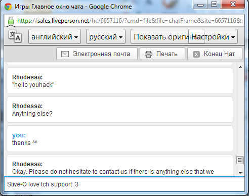The height and width of the screenshot is (196, 249).
Task: Open the Настройки dropdown menu
Action: pyautogui.click(x=213, y=36)
